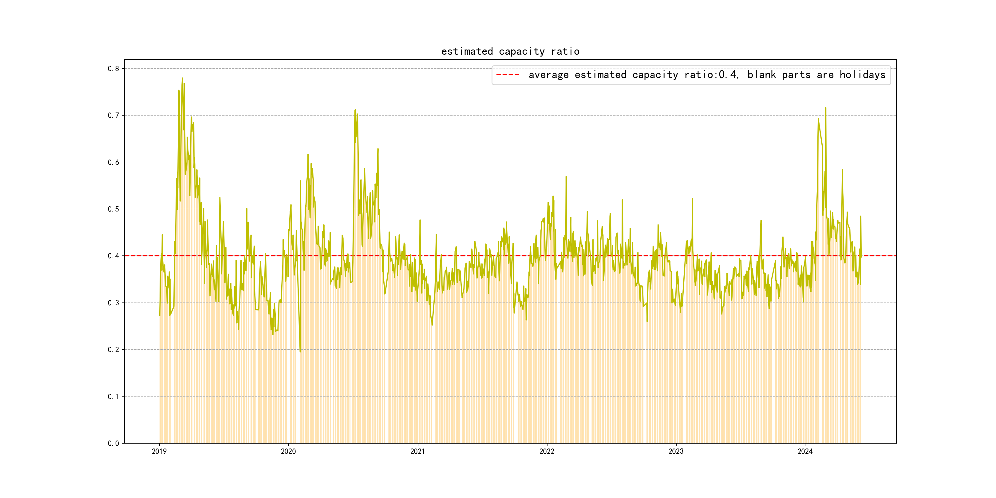Viewport: 996px width, 498px height.
Task: Click the 2019 x-axis label
Action: point(159,451)
